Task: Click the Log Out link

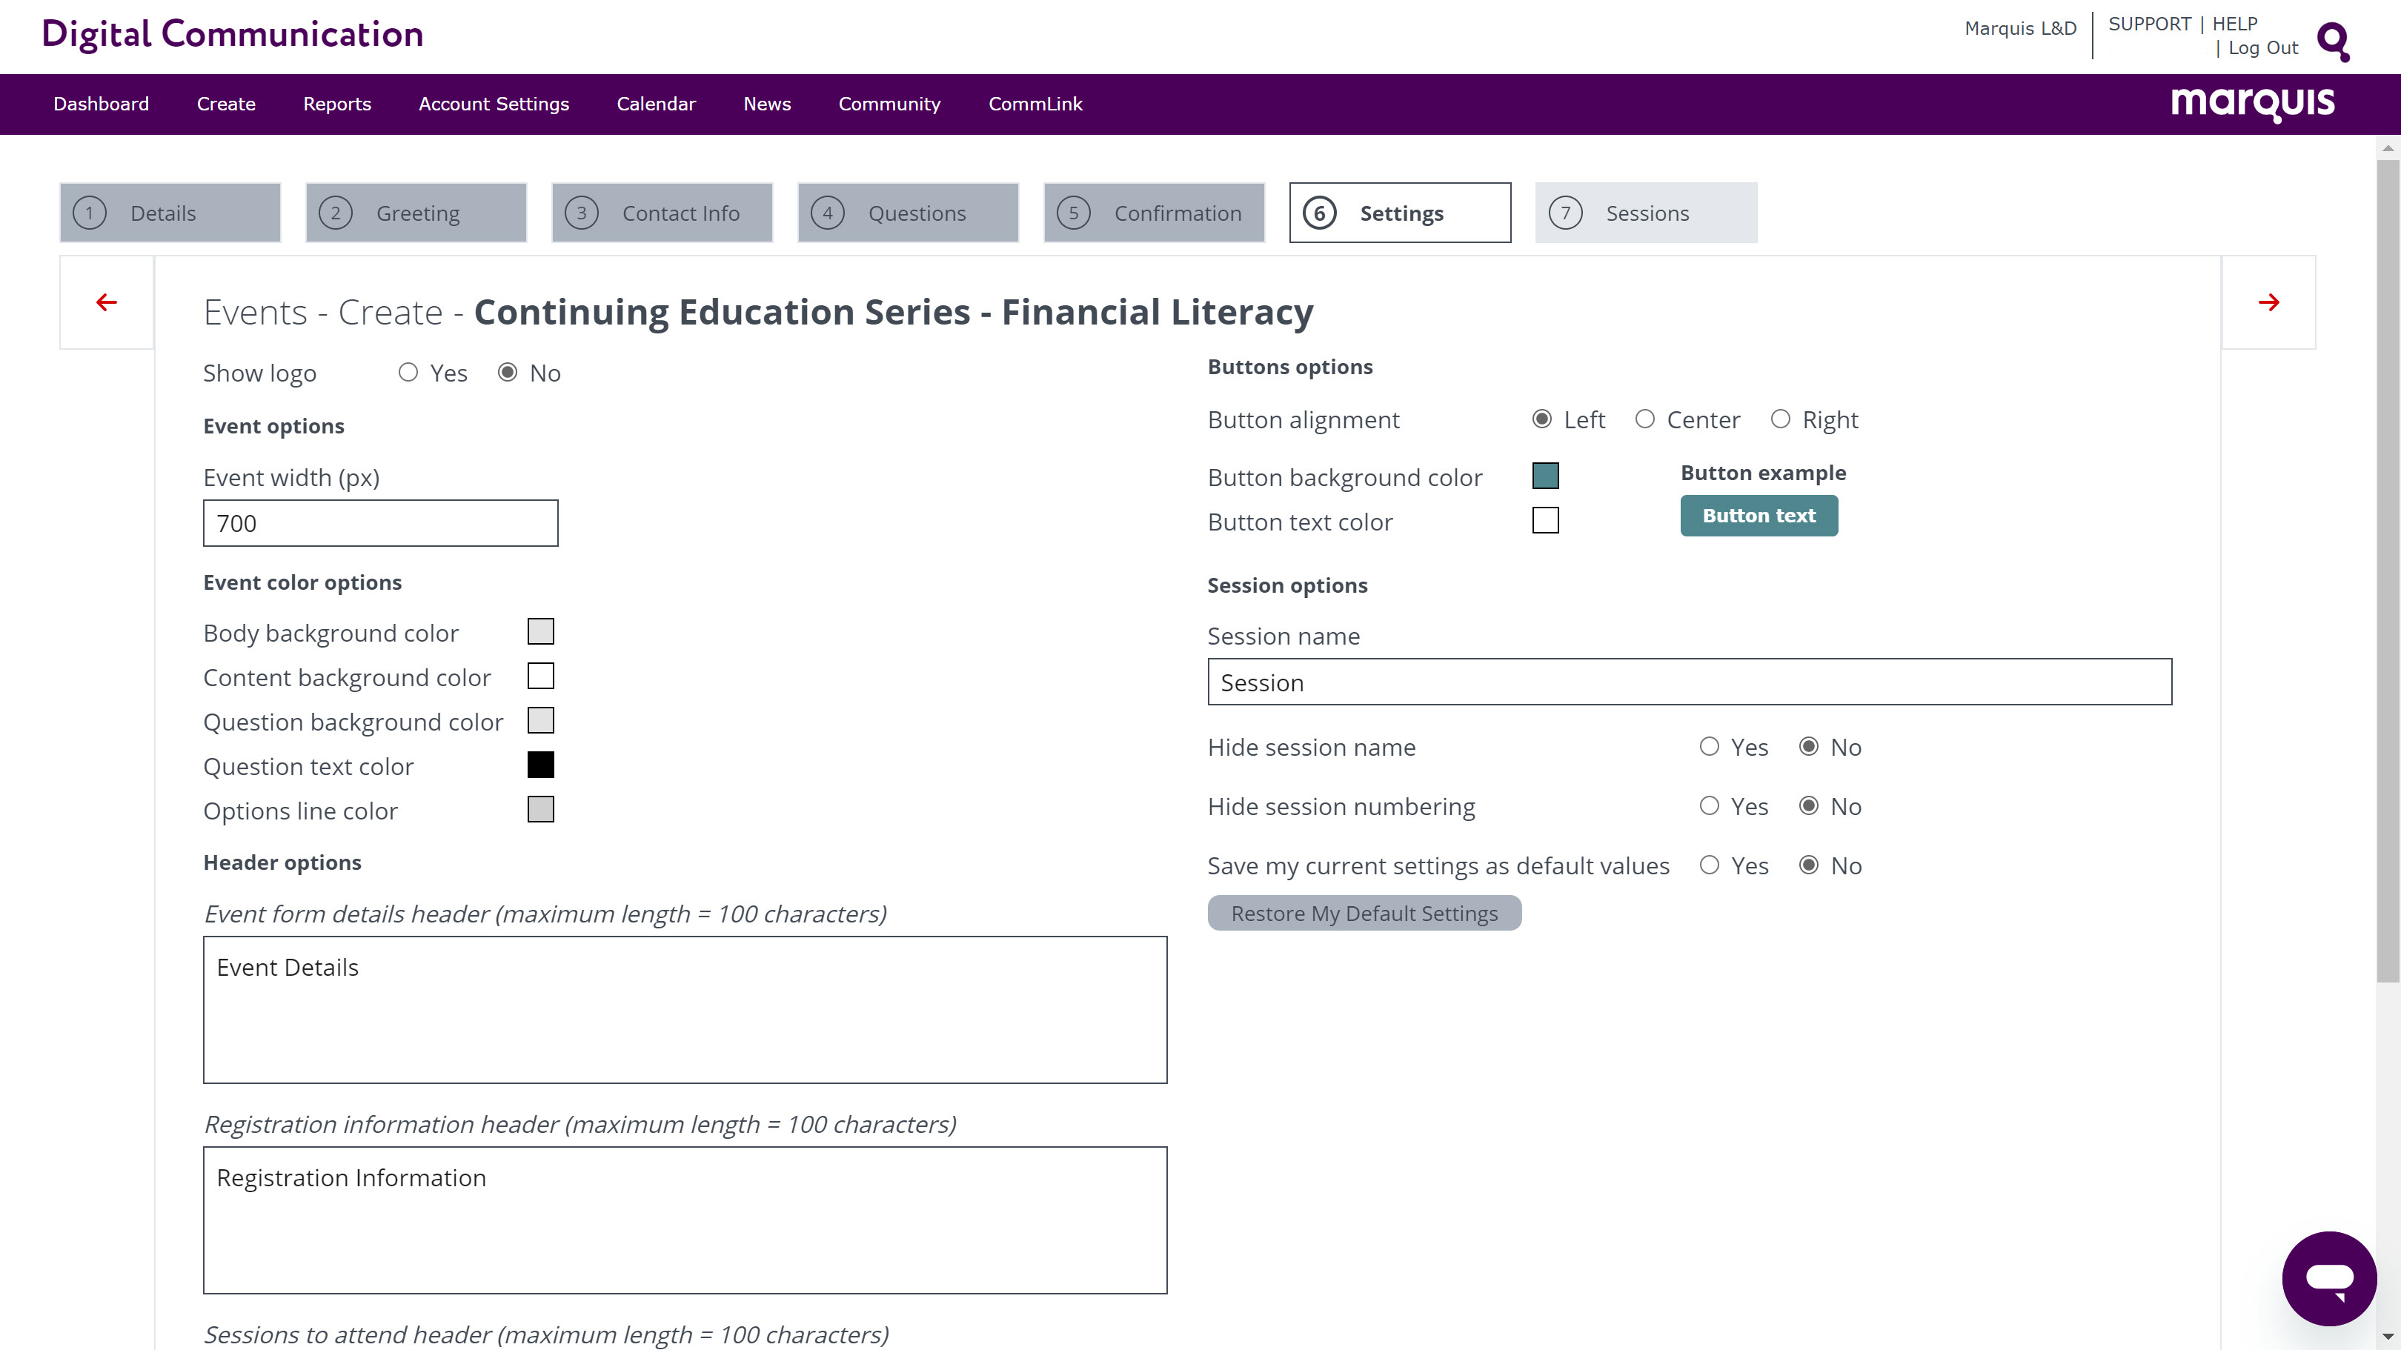Action: 2262,47
